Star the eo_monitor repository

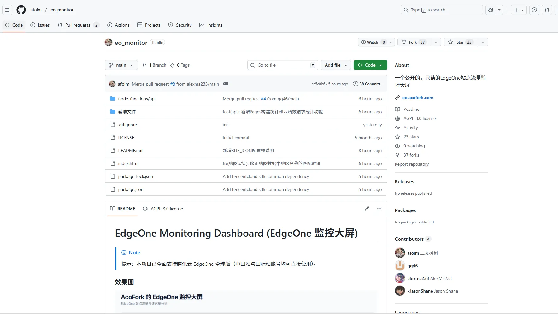tap(460, 42)
